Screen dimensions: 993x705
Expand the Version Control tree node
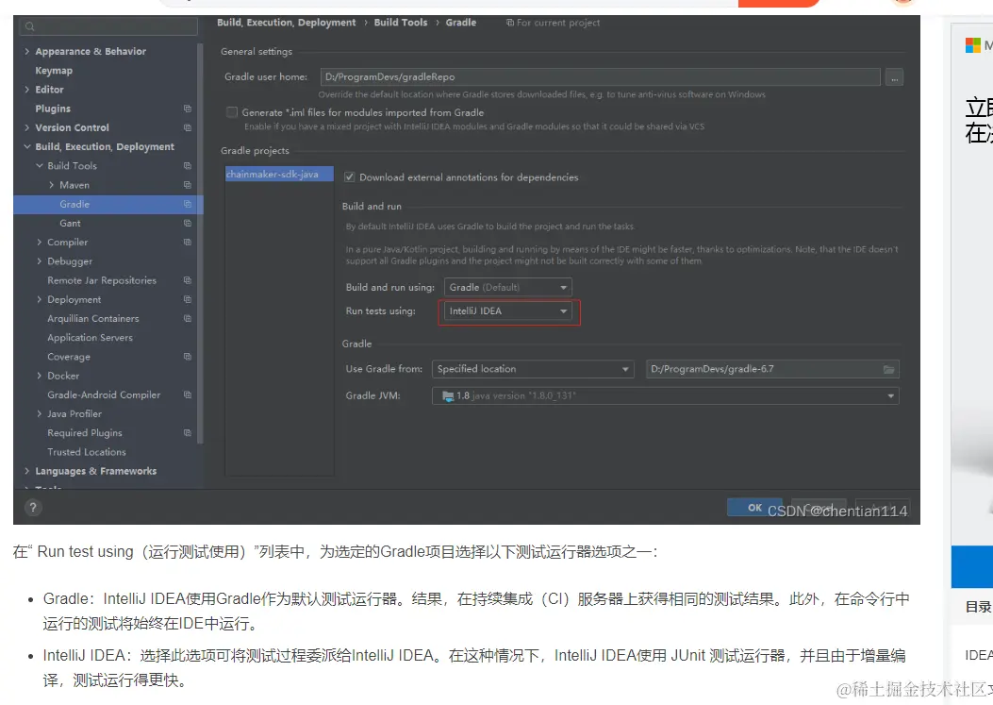tap(26, 127)
